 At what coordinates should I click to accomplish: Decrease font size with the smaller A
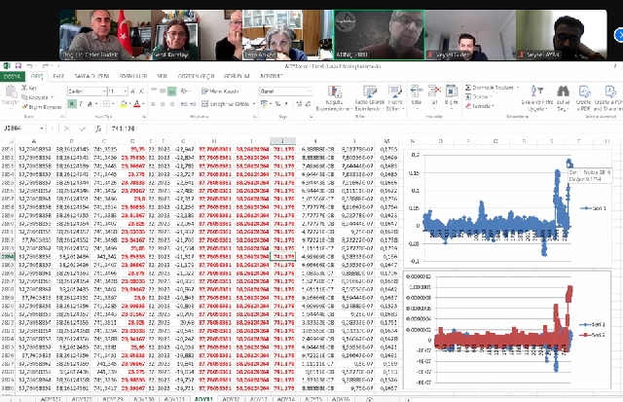pyautogui.click(x=141, y=91)
